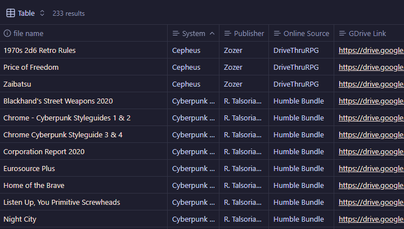
Task: Open the Eurosource Plus file
Action: [29, 168]
